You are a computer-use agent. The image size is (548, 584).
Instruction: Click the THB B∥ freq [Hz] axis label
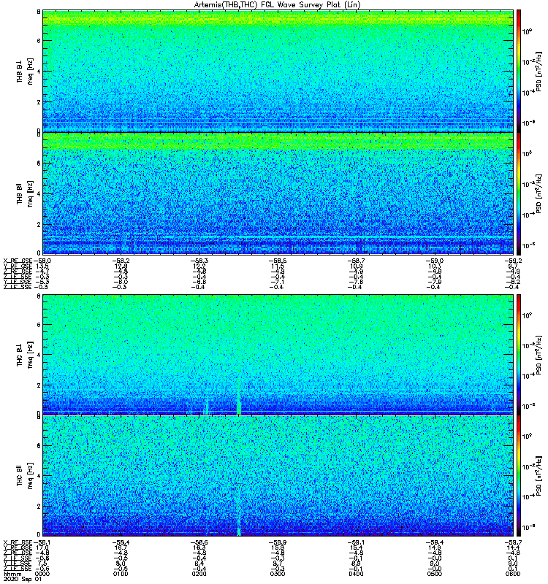(25, 193)
